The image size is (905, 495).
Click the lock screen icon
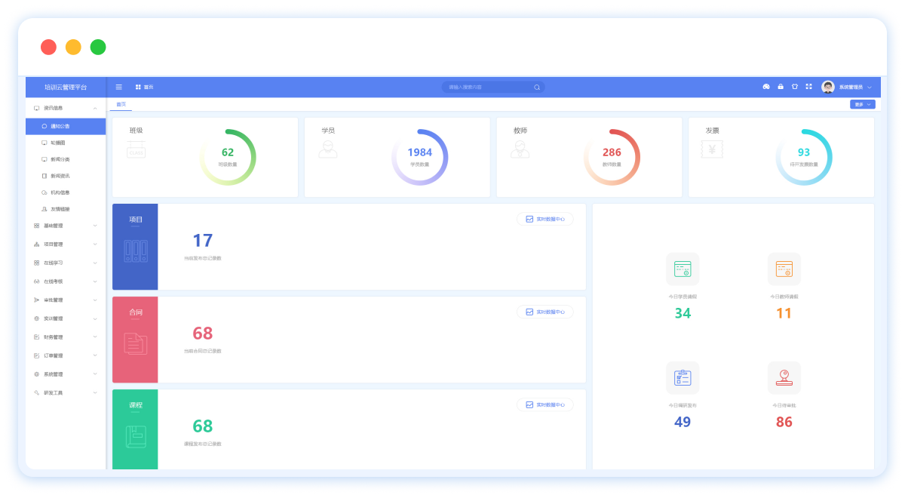pos(781,87)
